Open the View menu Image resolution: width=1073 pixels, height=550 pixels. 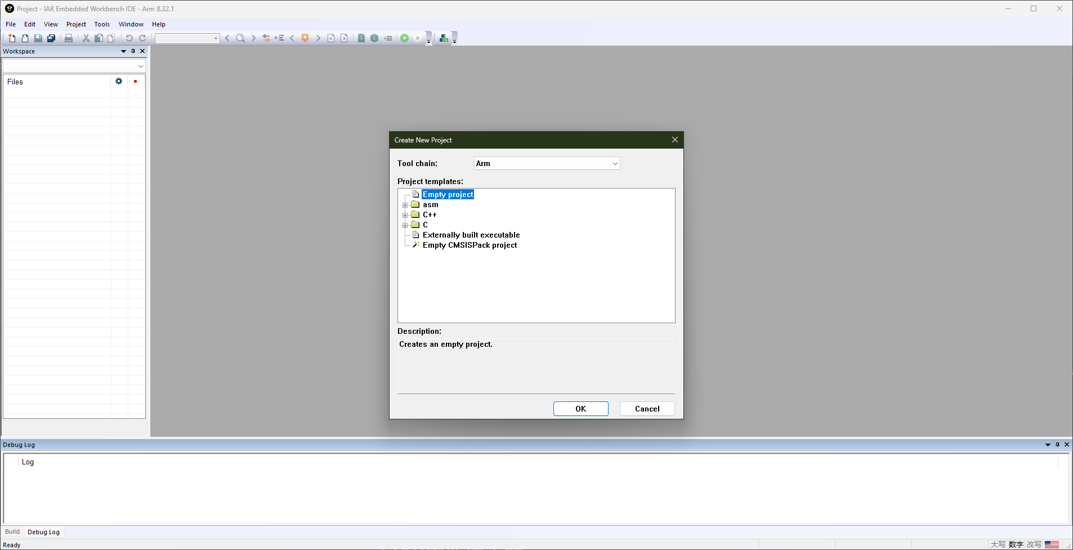51,24
